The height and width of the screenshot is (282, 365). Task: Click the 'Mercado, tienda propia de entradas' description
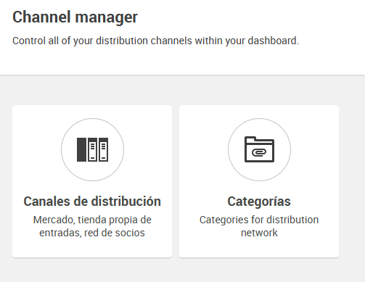92,226
